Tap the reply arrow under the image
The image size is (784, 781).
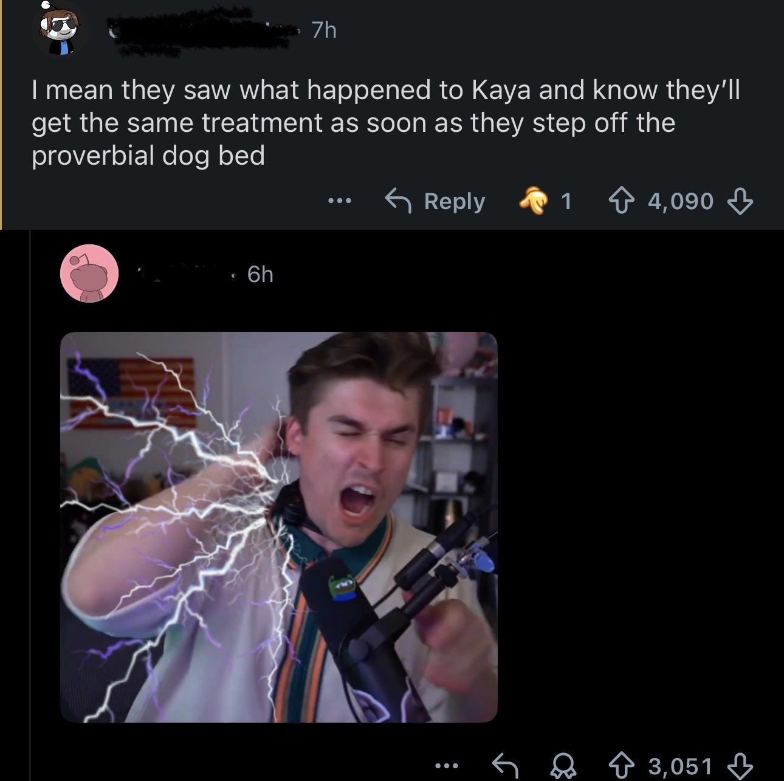(504, 765)
